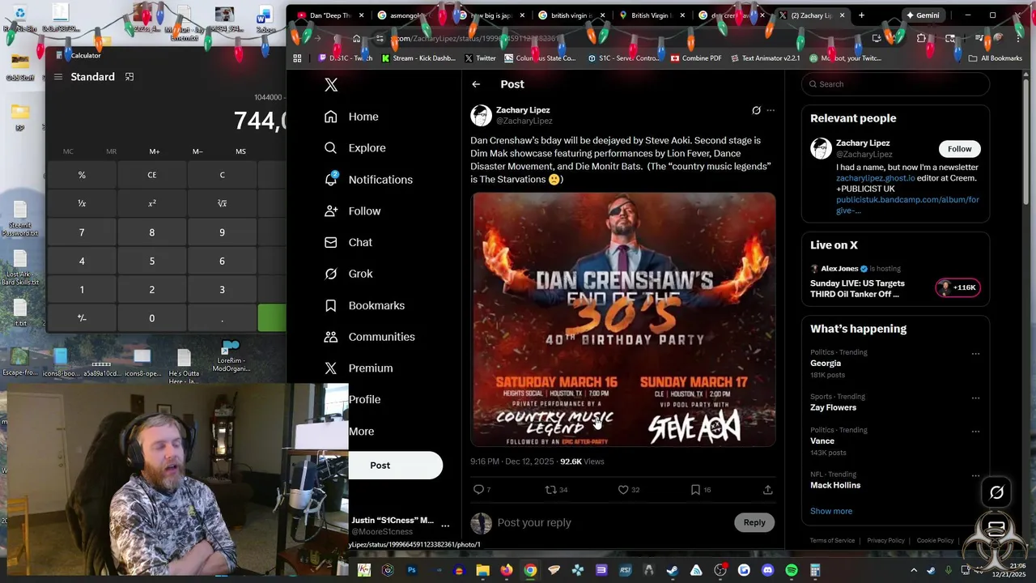Open More options for Zay Flowers trend
The image size is (1036, 583).
(x=975, y=398)
